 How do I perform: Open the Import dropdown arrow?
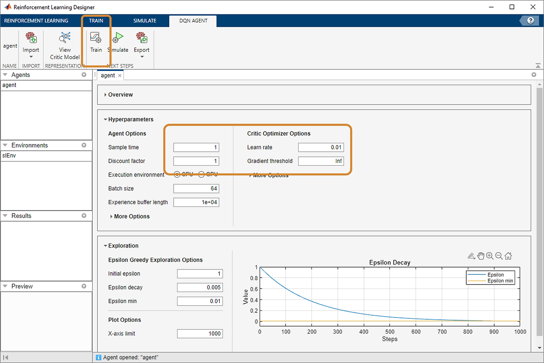pyautogui.click(x=31, y=57)
